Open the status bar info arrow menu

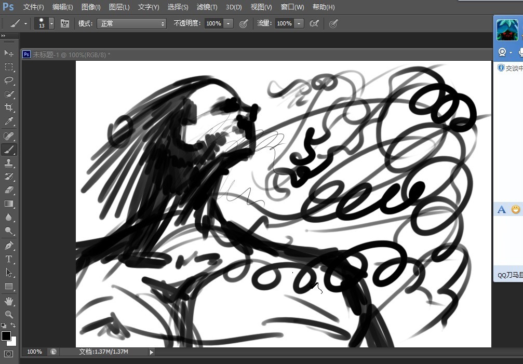click(x=152, y=352)
